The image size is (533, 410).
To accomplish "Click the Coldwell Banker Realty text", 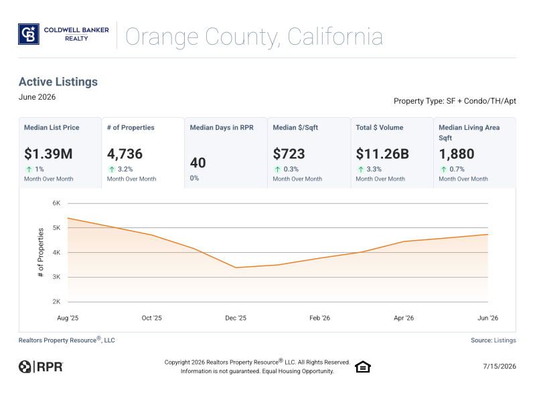I will coord(76,34).
